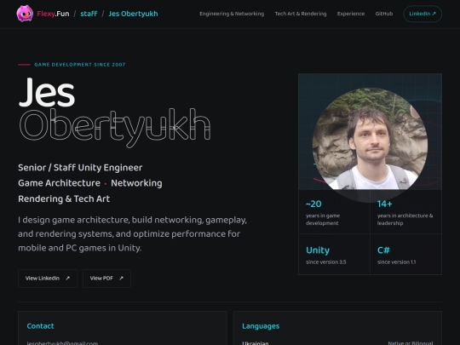The image size is (460, 345).
Task: Select 'since version 1.1' text
Action: (x=396, y=262)
